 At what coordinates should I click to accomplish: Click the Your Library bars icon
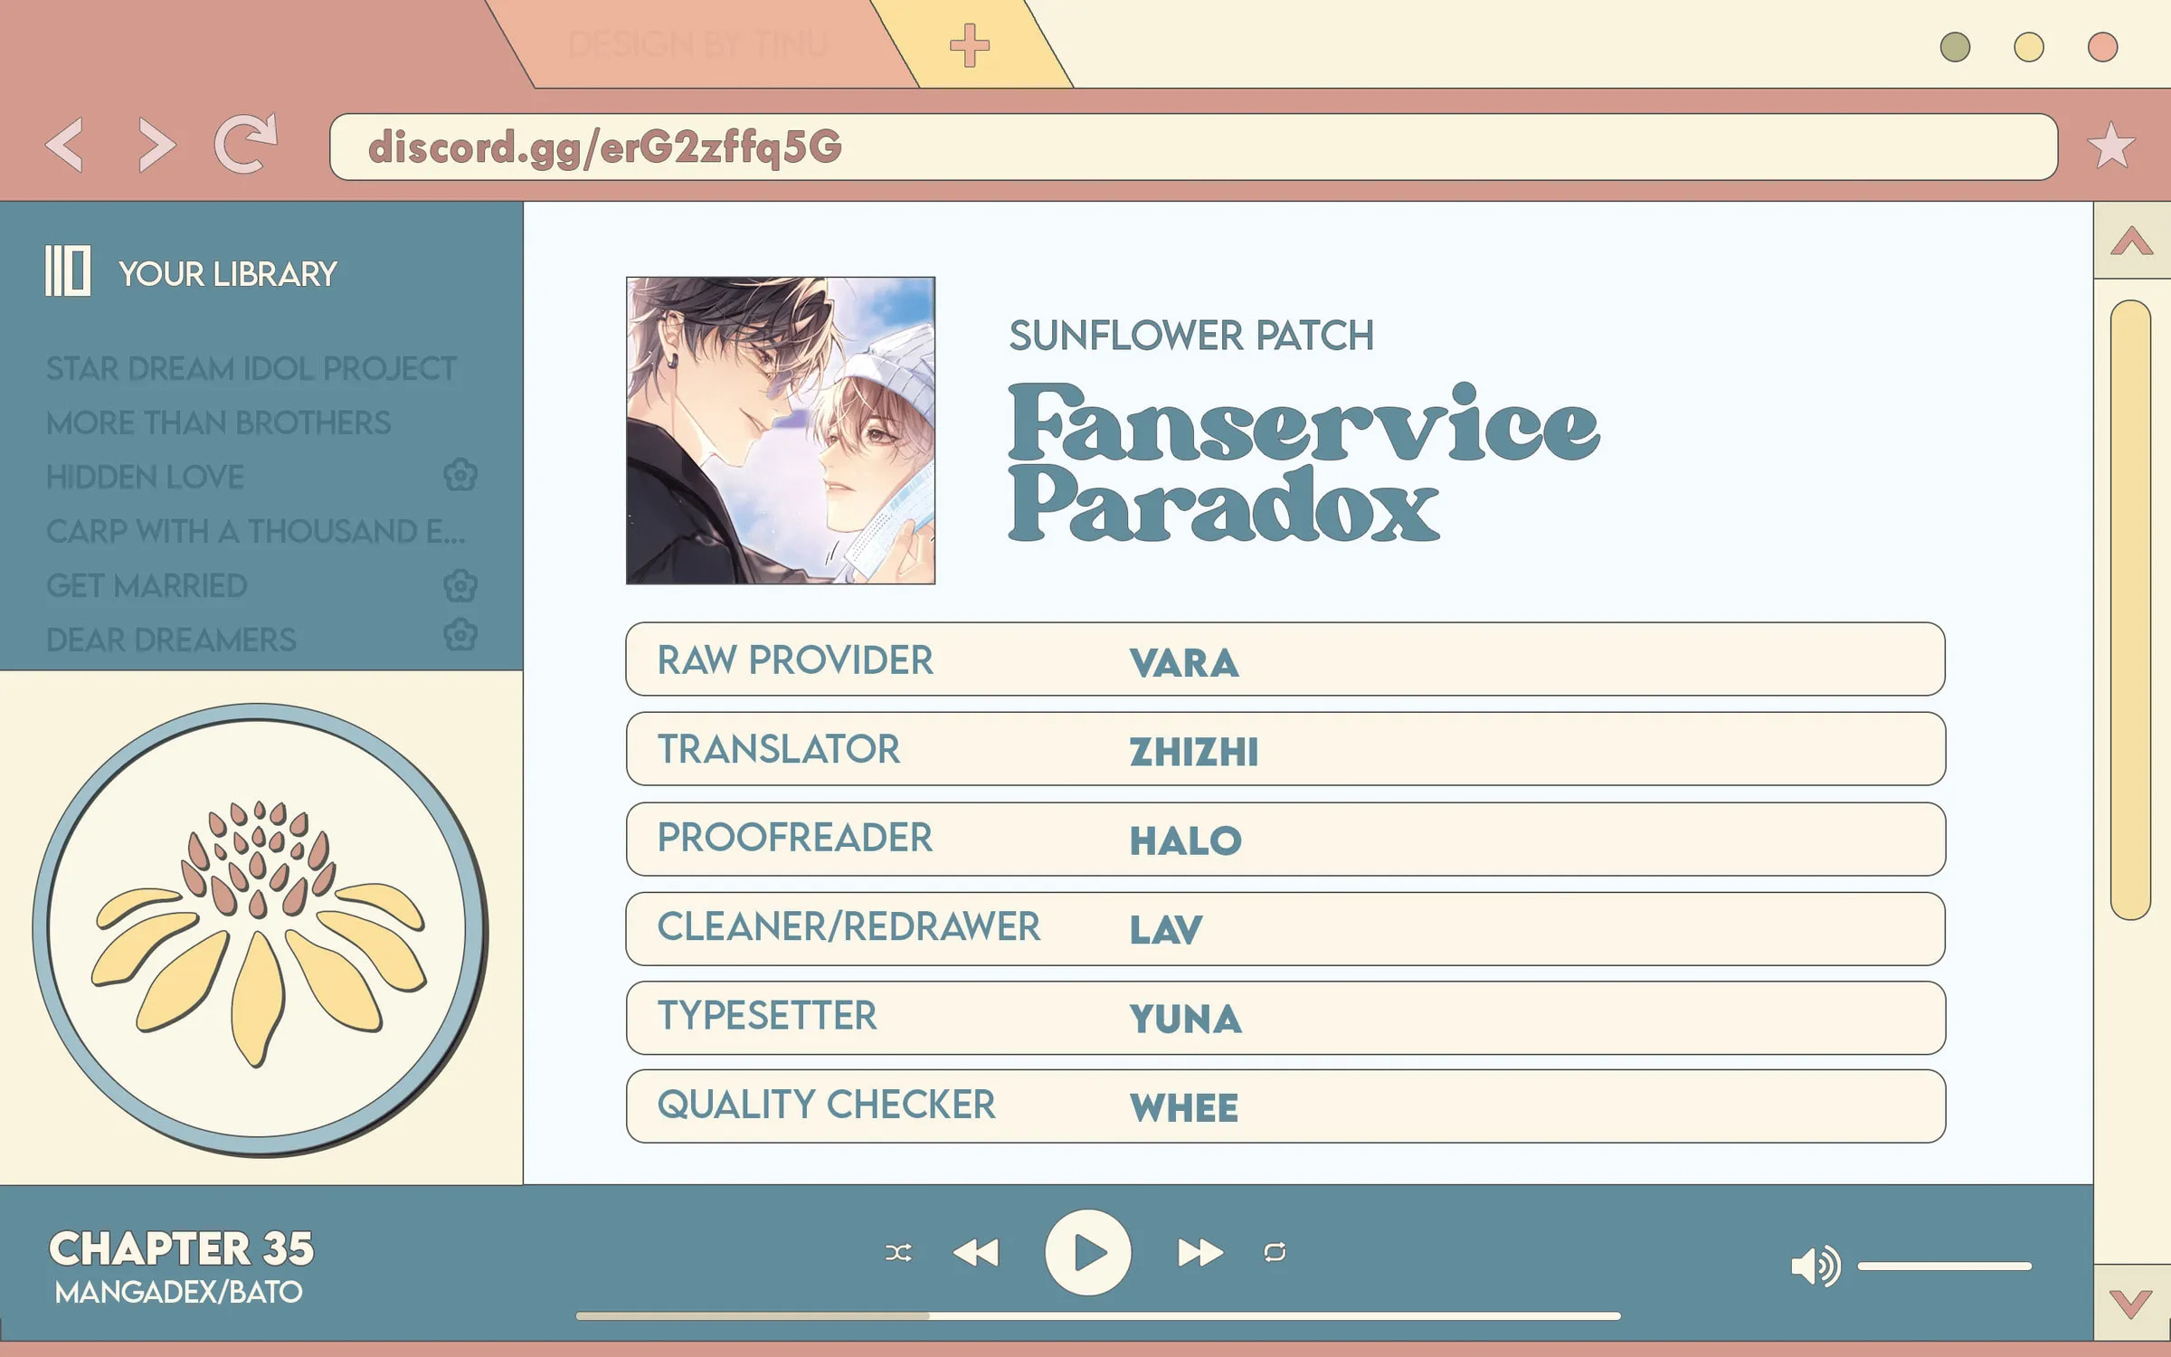pyautogui.click(x=68, y=270)
